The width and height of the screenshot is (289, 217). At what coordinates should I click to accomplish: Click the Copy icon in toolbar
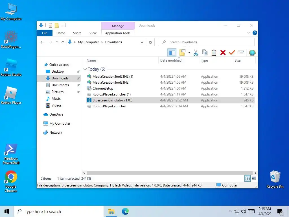(205, 53)
